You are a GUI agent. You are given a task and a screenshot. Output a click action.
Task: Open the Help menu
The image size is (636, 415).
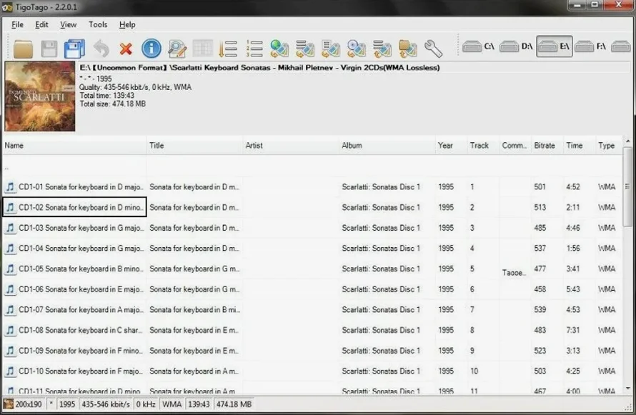(127, 25)
